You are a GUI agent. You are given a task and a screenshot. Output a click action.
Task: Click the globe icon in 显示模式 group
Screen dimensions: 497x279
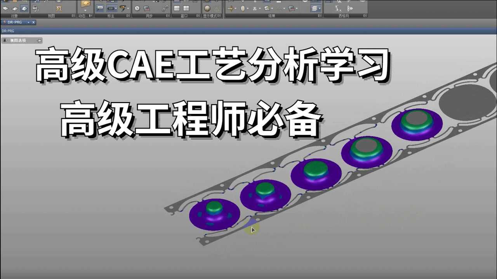coord(207,9)
